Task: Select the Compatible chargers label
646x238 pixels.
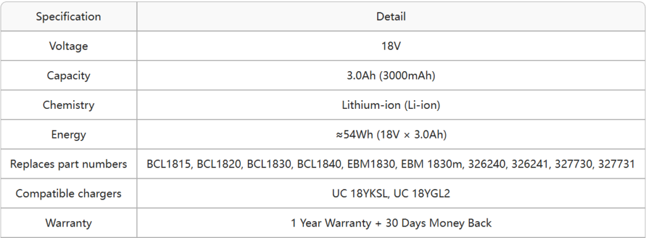Action: click(68, 193)
